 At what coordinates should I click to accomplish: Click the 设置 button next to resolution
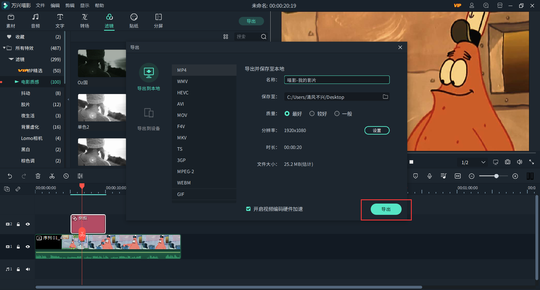tap(377, 130)
